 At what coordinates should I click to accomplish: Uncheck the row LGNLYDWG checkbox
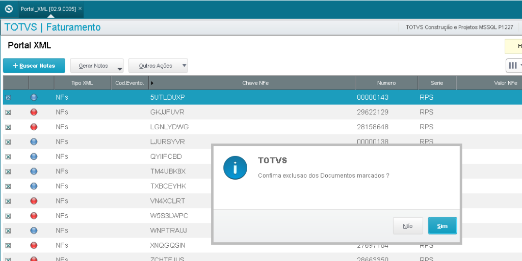(x=8, y=127)
